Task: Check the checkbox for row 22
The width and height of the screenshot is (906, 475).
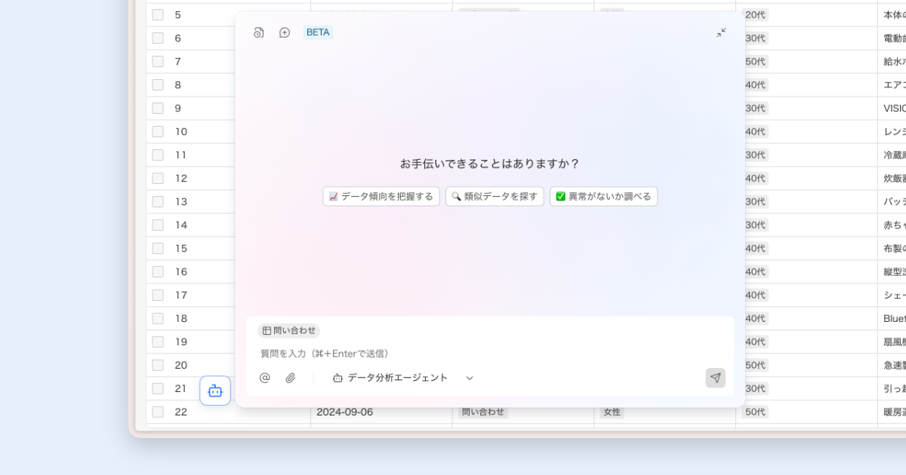Action: [158, 412]
